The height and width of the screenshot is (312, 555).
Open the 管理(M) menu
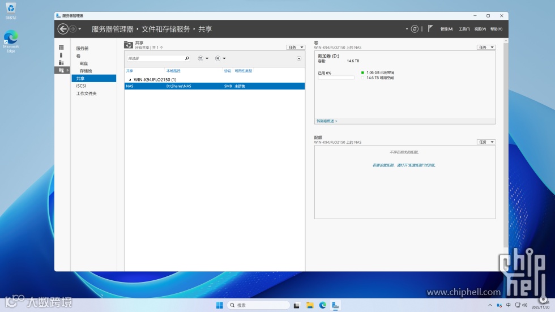[447, 29]
